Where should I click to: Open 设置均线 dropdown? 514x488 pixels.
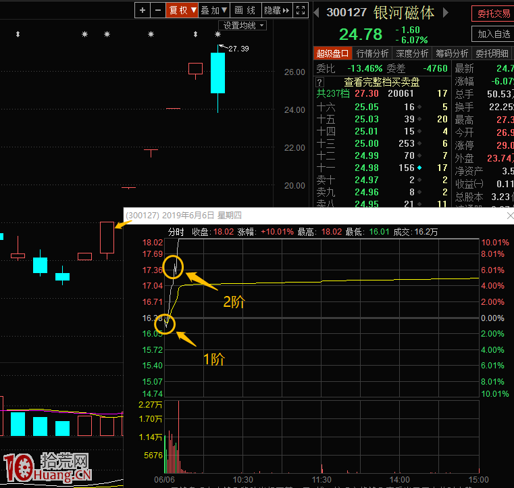coord(242,25)
